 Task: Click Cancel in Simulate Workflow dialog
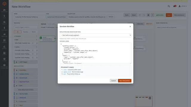[113, 81]
